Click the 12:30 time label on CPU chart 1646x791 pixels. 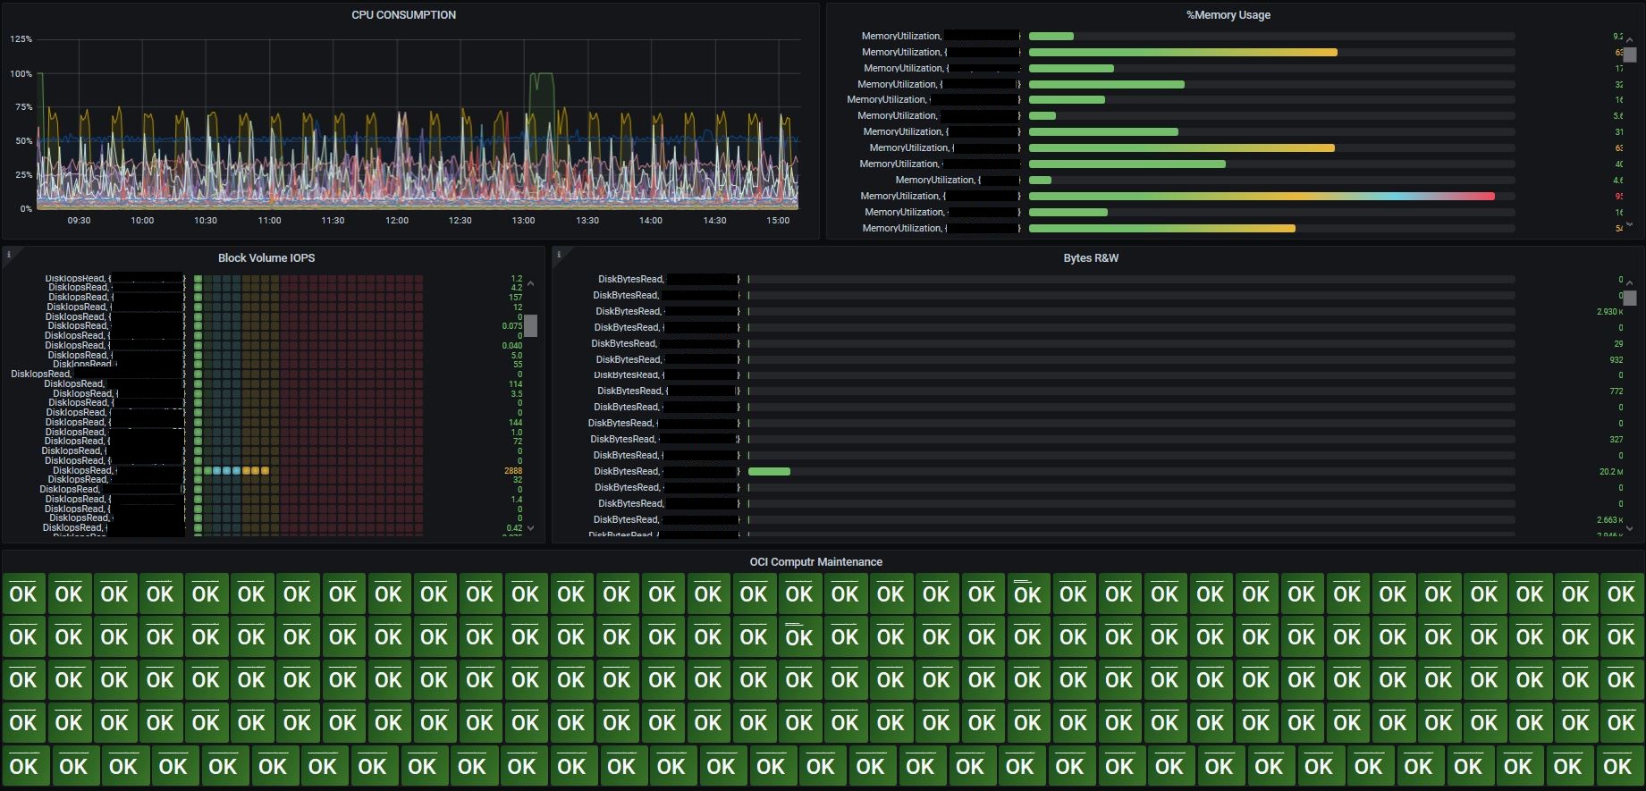click(x=460, y=221)
